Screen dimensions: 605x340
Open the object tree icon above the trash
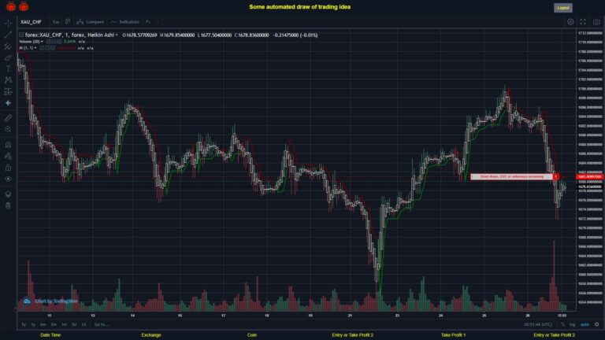click(8, 194)
